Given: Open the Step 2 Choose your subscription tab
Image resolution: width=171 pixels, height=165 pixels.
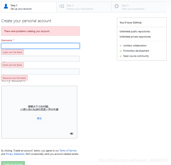Looking at the screenshot, I should [x=84, y=7].
